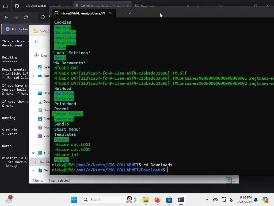274x206 pixels.
Task: Open display/network tray icon
Action: [x=224, y=200]
